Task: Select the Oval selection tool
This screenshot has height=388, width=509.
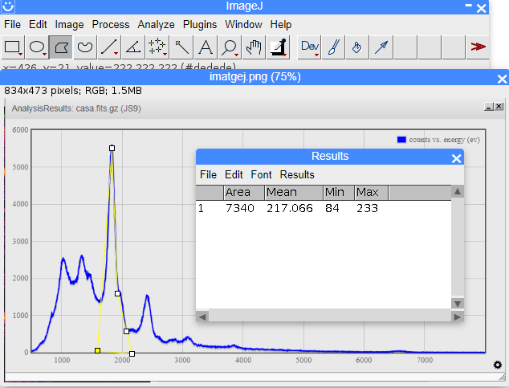Action: click(37, 47)
